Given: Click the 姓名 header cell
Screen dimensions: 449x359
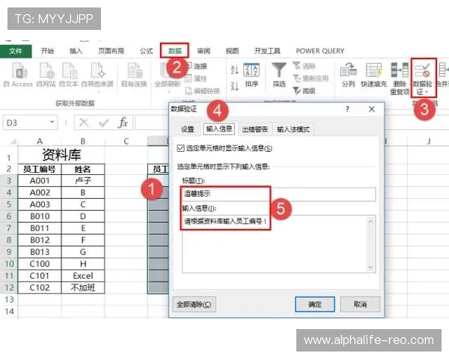Looking at the screenshot, I should click(83, 169).
